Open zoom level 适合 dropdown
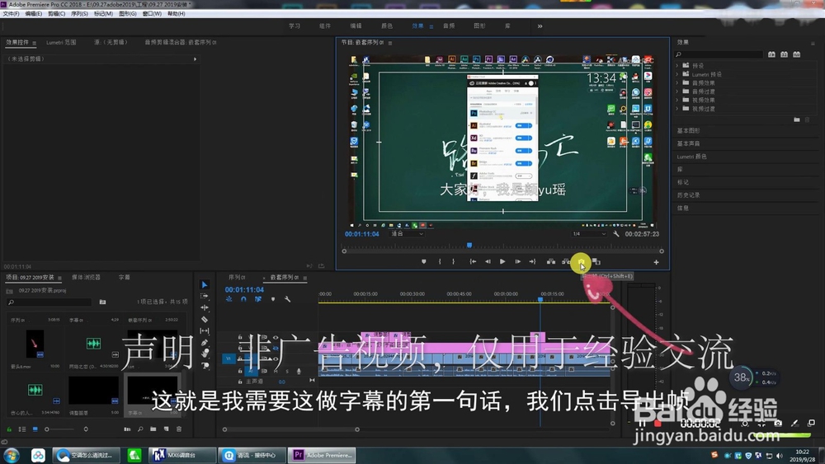 point(407,234)
